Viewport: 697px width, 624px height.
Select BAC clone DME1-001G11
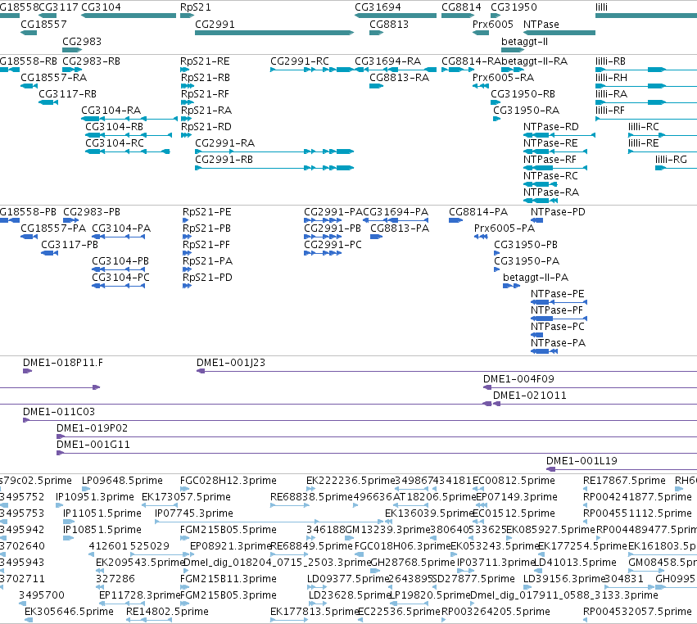coord(93,445)
